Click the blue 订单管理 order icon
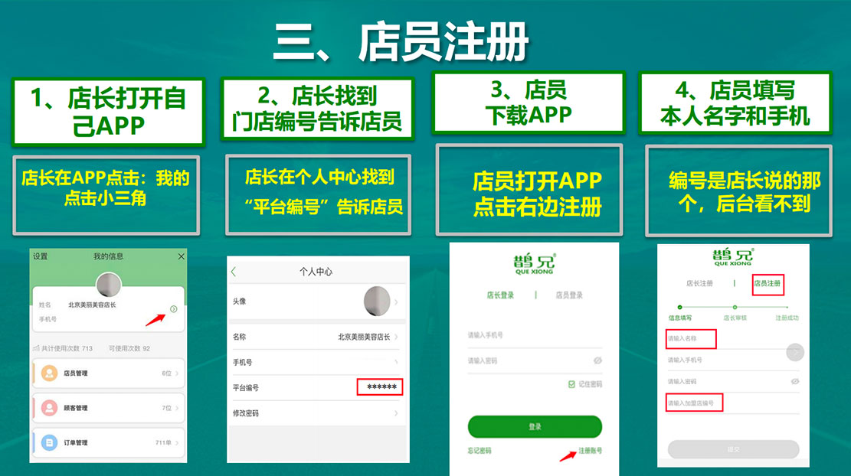 click(x=49, y=442)
